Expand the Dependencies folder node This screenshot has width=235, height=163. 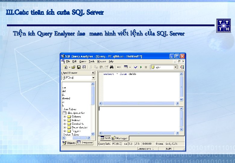64,127
